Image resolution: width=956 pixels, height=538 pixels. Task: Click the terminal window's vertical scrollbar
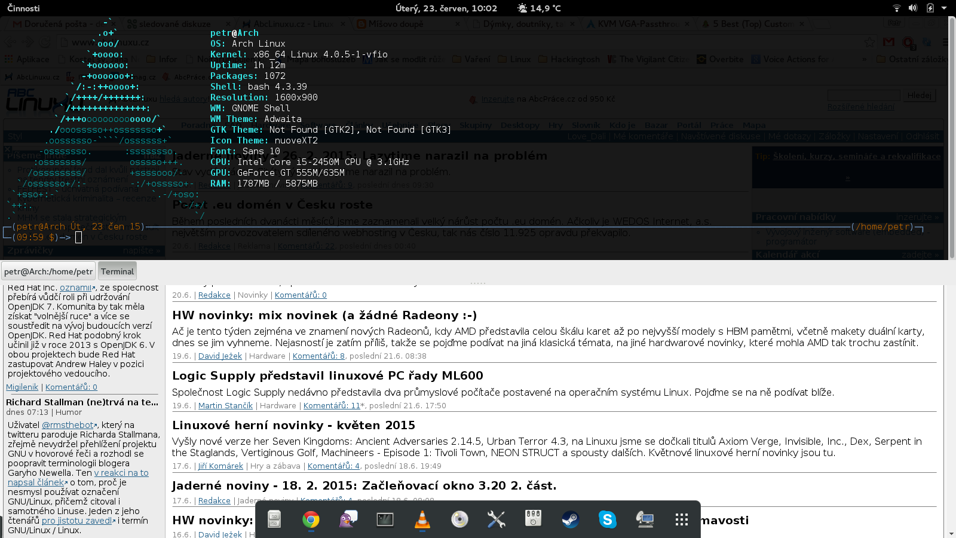point(951,139)
